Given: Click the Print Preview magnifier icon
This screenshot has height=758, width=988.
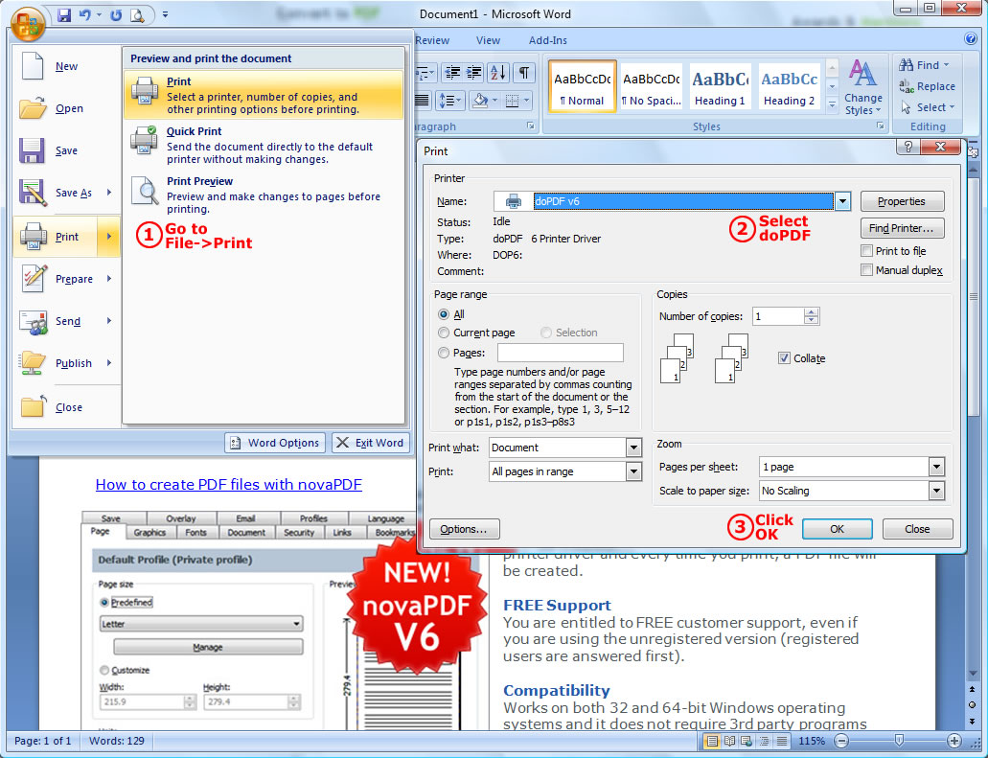Looking at the screenshot, I should 145,192.
